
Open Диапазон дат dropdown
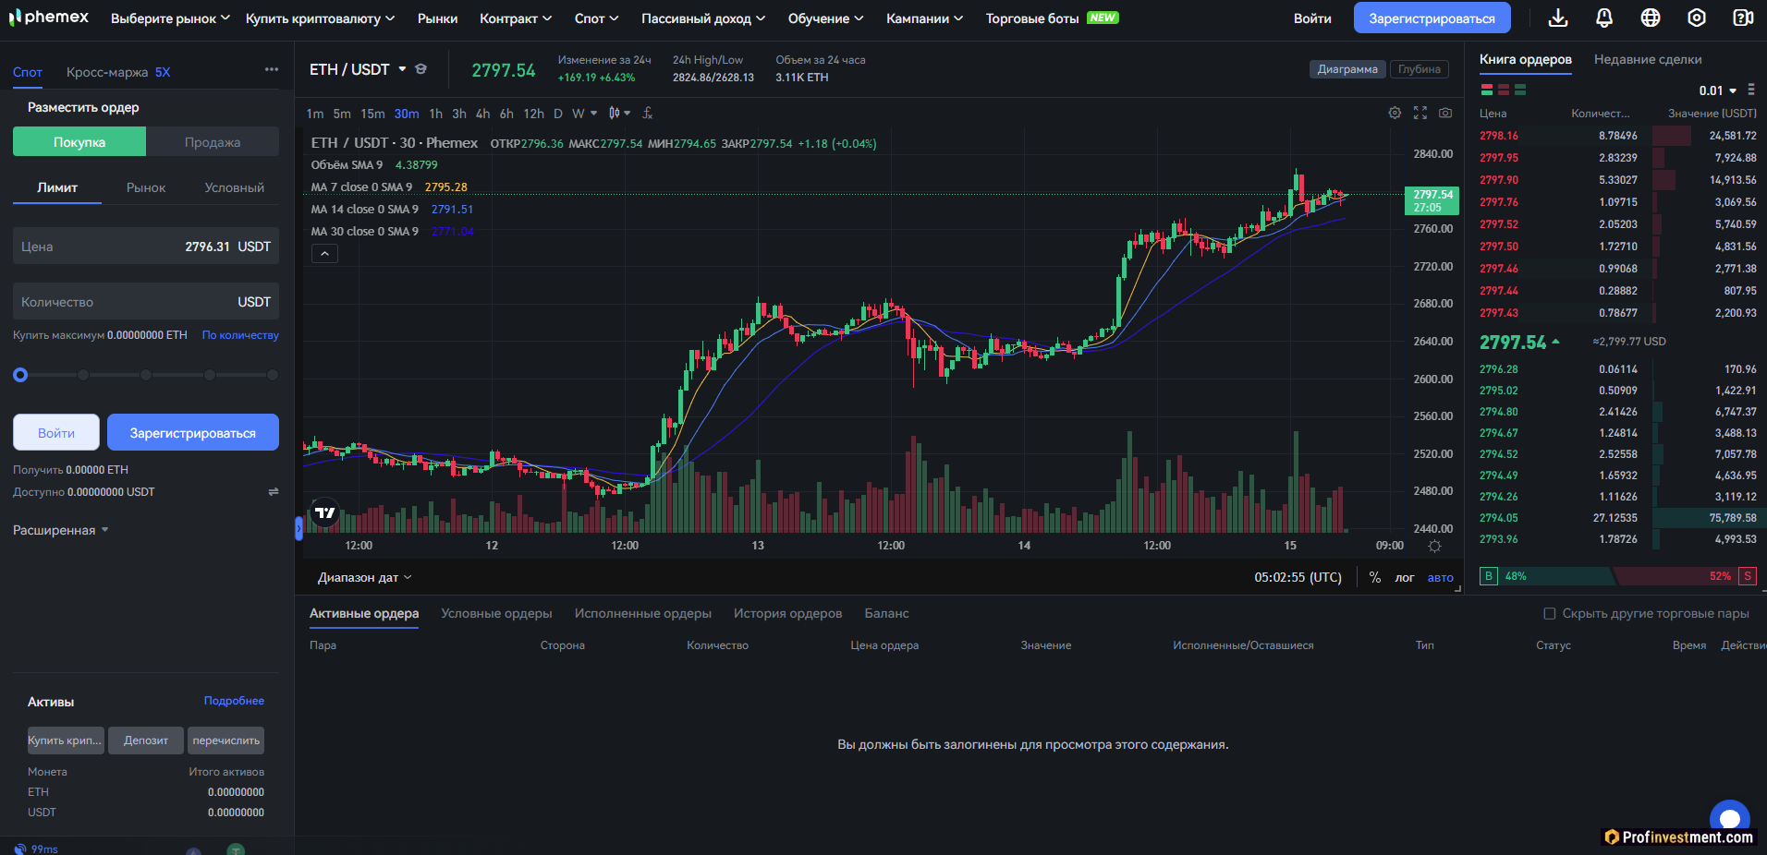pyautogui.click(x=365, y=577)
